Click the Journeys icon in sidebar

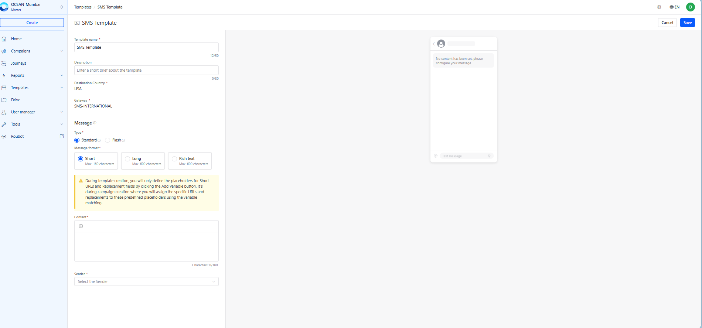click(x=4, y=63)
